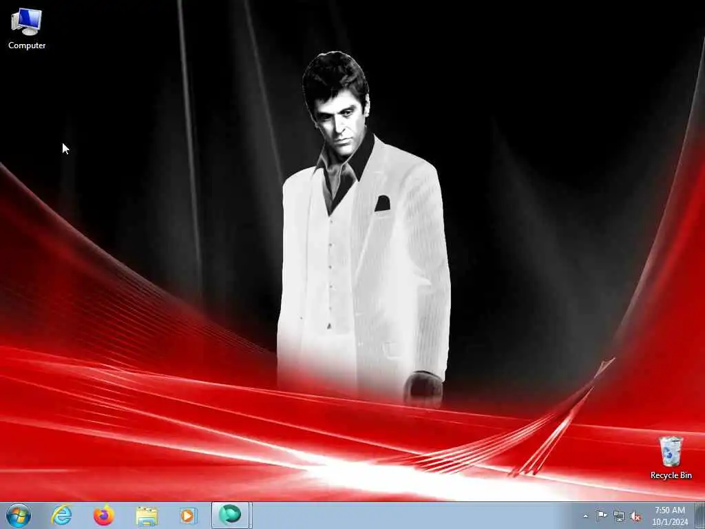
Task: Switch to the green running taskbar app
Action: point(230,515)
